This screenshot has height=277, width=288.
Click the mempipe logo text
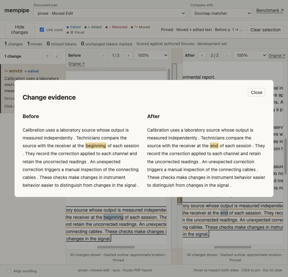17,10
